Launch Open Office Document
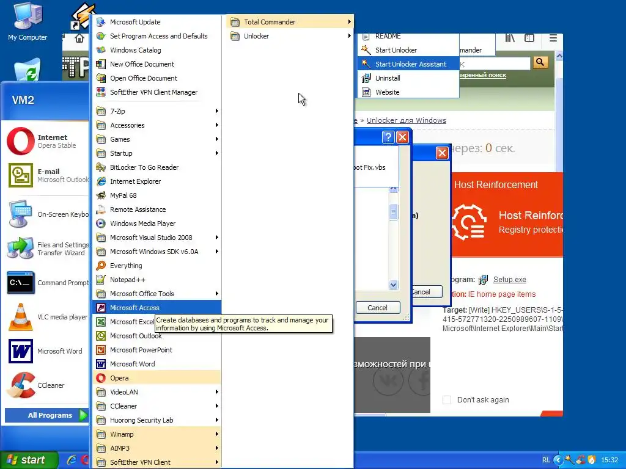The width and height of the screenshot is (626, 469). (x=157, y=78)
